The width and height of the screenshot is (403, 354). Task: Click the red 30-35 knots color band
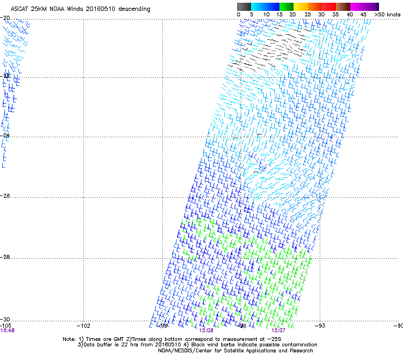(329, 7)
